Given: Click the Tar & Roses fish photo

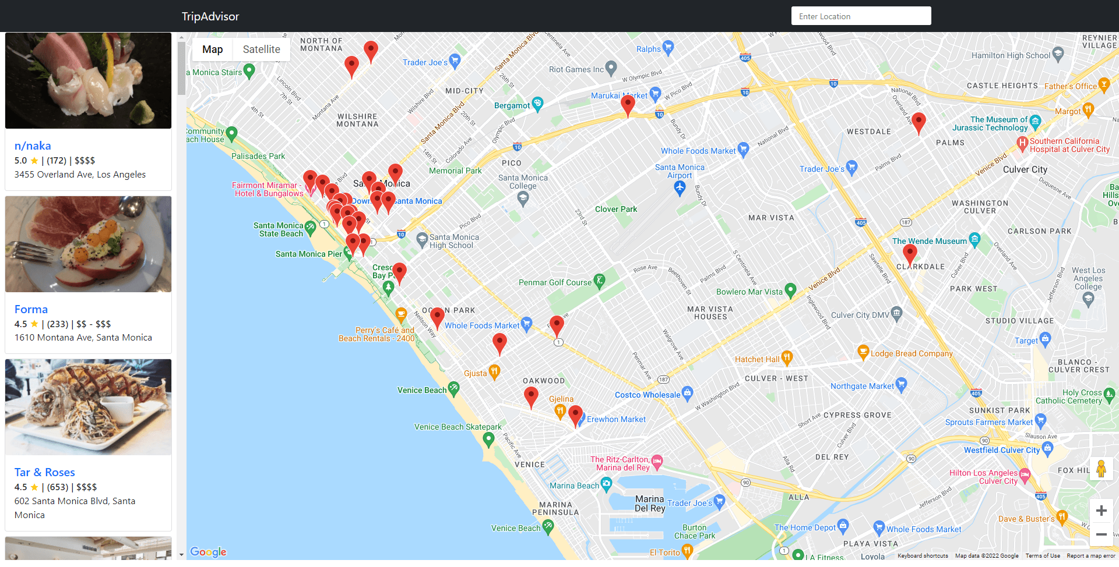Looking at the screenshot, I should (x=88, y=407).
